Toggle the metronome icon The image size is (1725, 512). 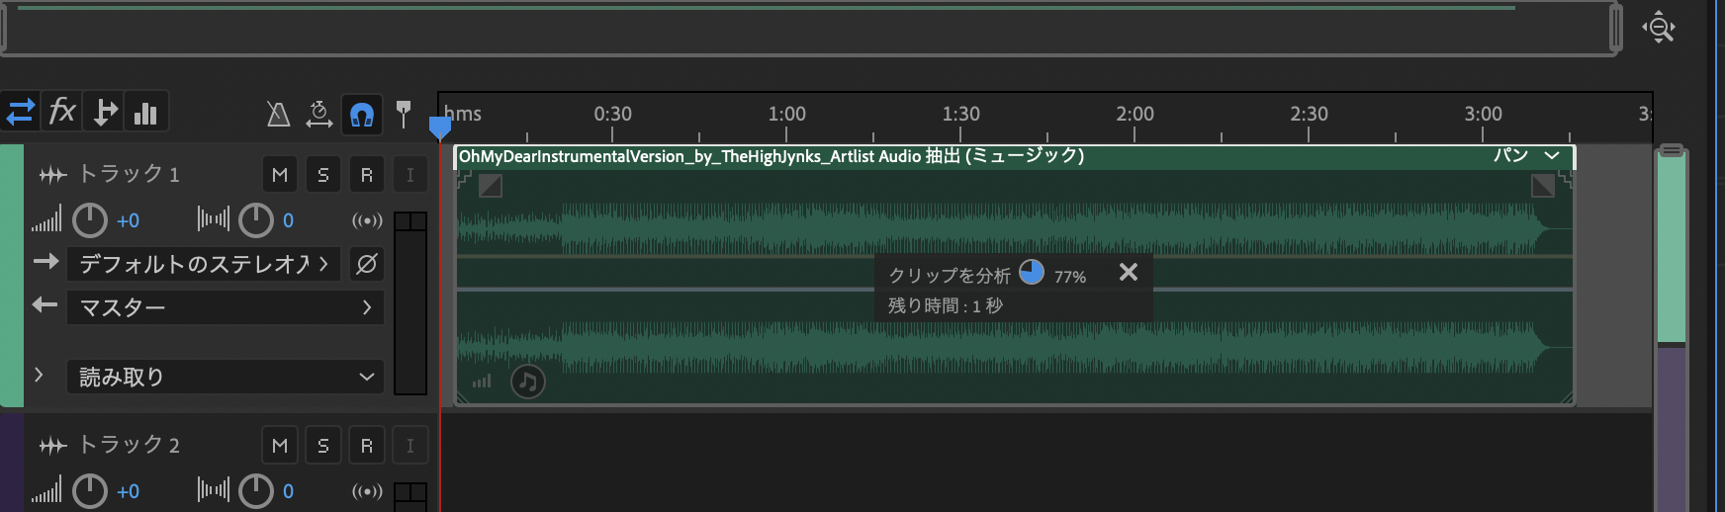[x=279, y=115]
